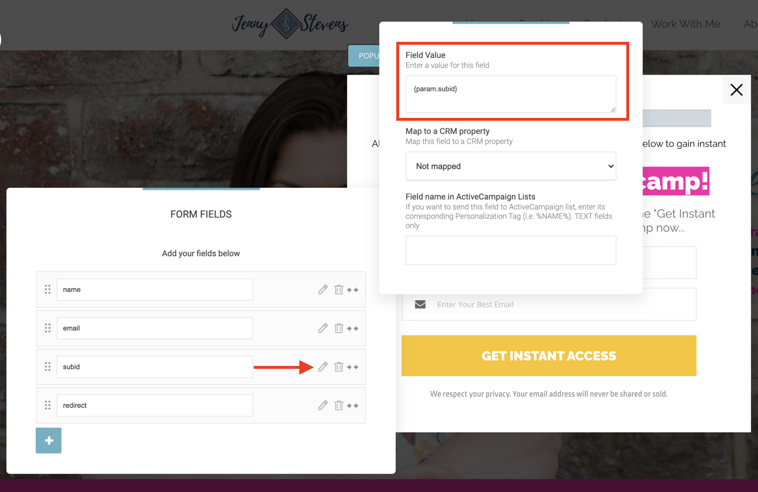
Task: Click pencil icon for the email field
Action: (323, 328)
